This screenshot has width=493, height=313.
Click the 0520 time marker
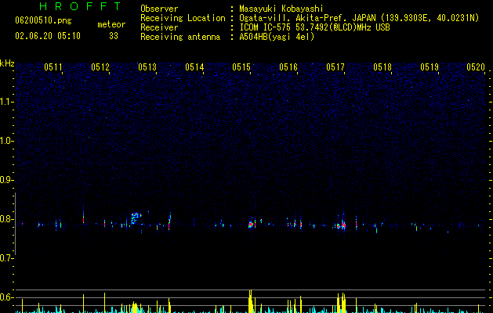476,67
